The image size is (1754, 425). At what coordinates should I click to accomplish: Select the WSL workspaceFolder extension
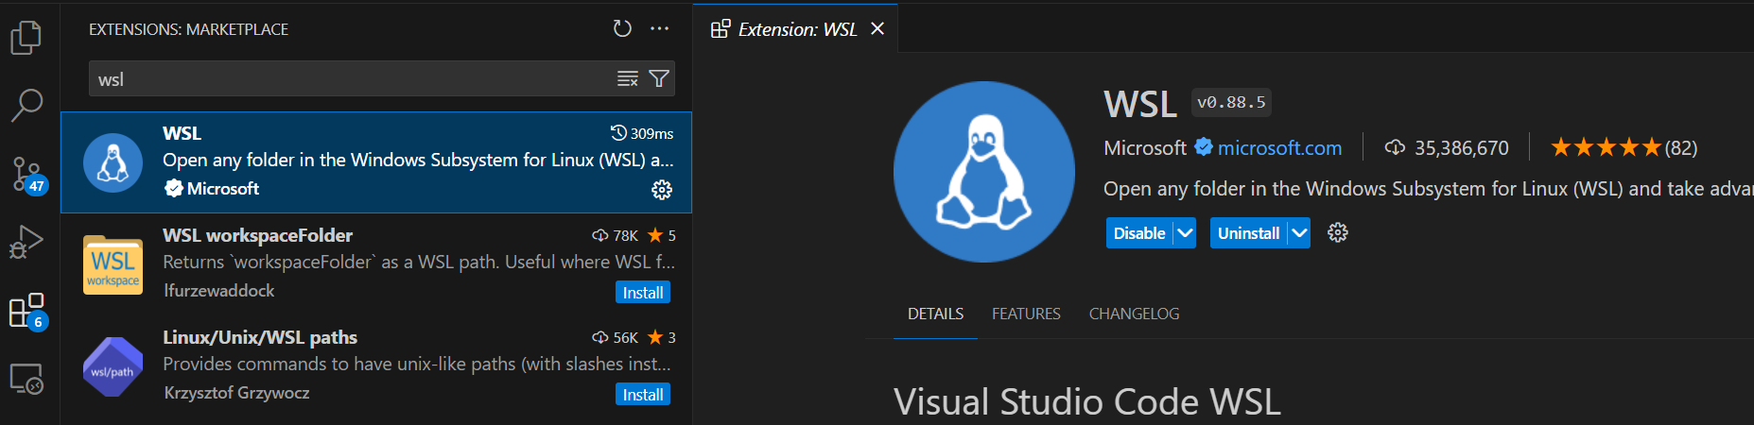pos(376,264)
